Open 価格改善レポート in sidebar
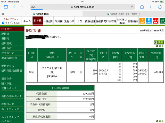Viewport: 165px width, 123px height. [x=12, y=96]
